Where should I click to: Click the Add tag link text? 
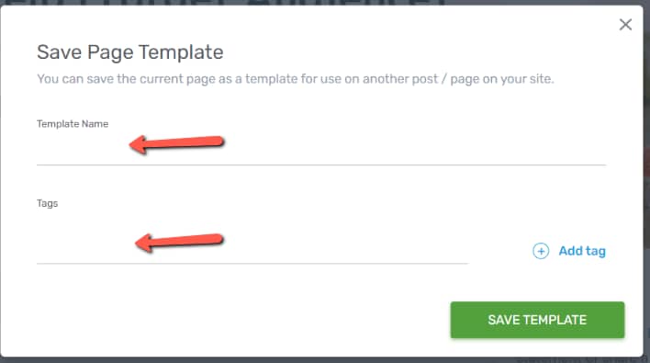582,251
